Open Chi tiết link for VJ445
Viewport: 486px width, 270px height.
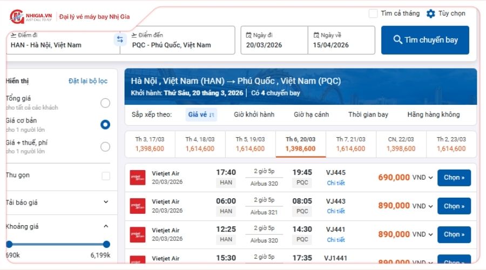tap(336, 183)
